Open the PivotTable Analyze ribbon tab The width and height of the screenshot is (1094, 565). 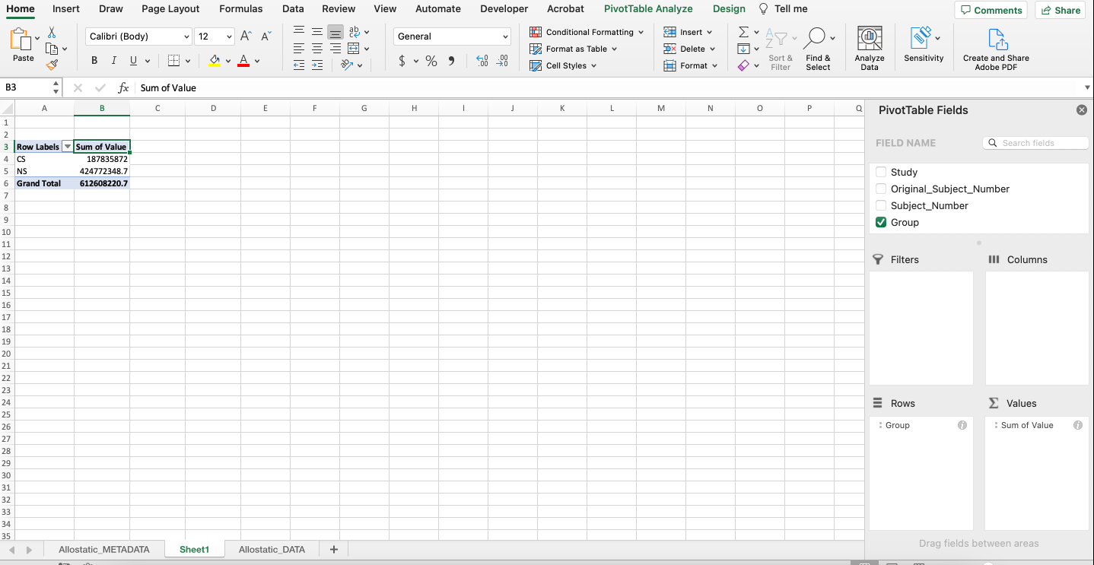point(648,9)
